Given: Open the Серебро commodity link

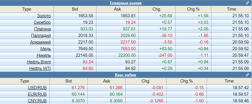Looking at the screenshot, I should tap(42, 22).
